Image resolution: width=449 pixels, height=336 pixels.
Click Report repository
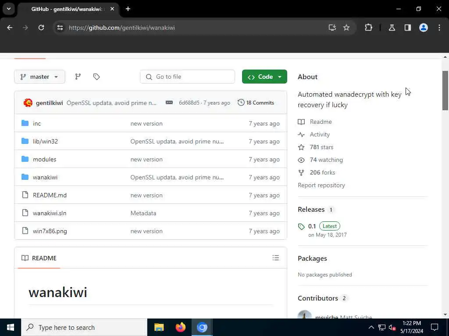tap(321, 185)
